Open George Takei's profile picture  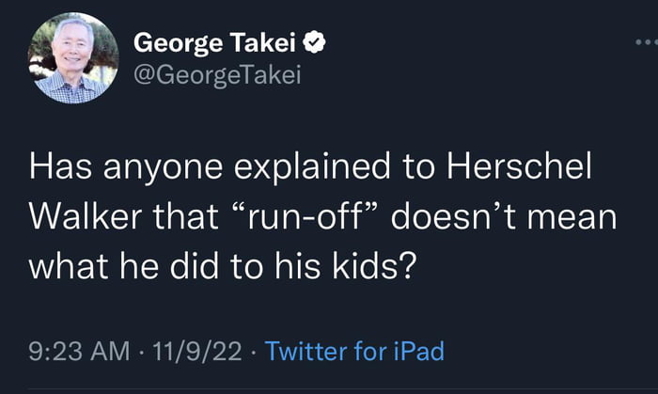tap(75, 59)
